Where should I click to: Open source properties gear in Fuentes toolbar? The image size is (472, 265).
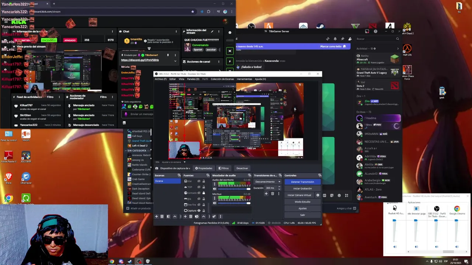click(x=197, y=216)
